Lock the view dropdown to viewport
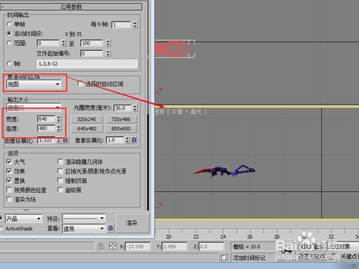The width and height of the screenshot is (359, 269). tap(111, 228)
